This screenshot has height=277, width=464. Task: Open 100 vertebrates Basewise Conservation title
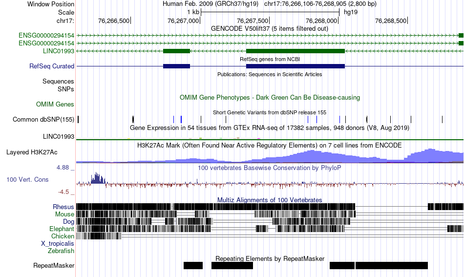pos(270,168)
